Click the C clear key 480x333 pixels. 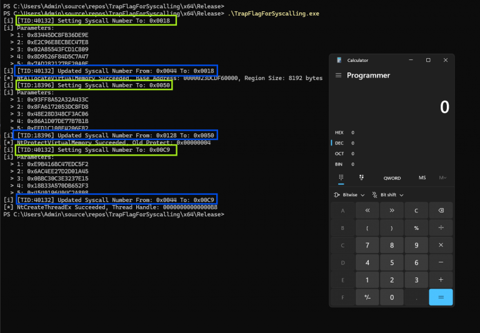[x=416, y=211]
